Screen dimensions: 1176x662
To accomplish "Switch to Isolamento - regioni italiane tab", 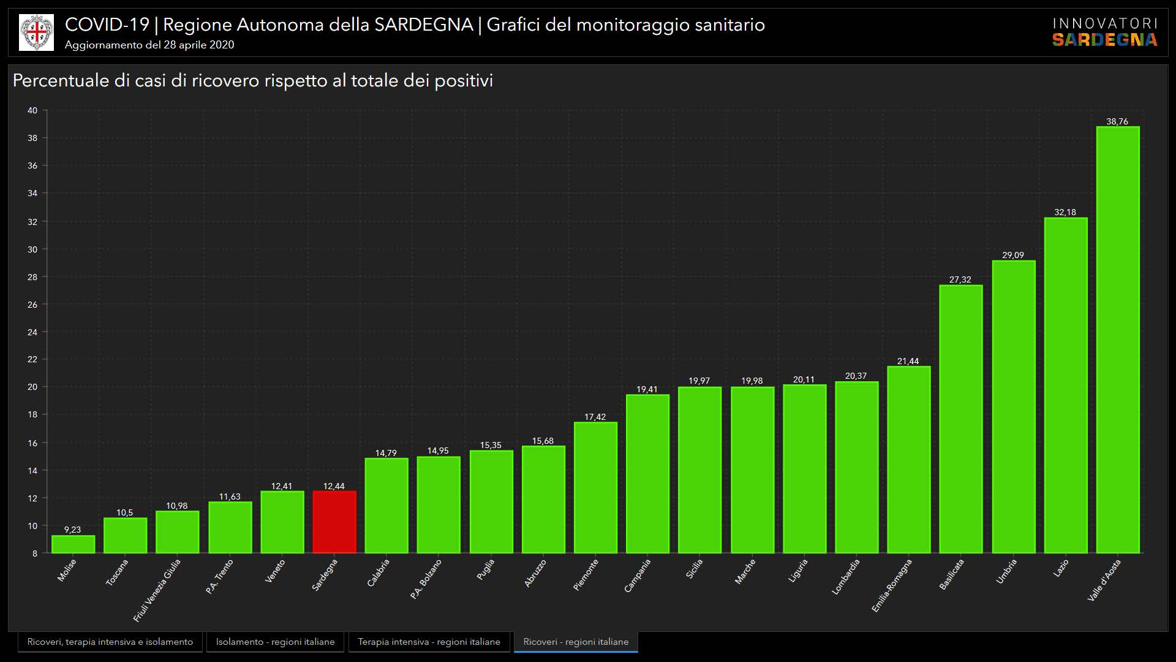I will click(275, 642).
